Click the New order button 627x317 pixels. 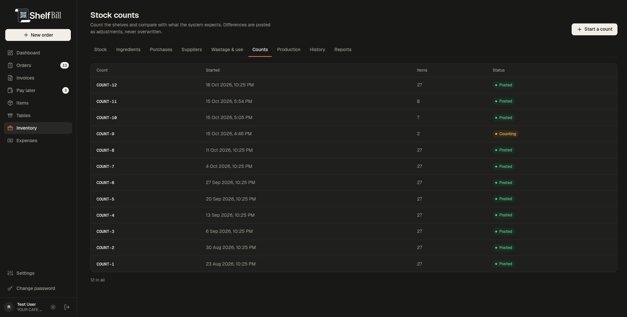(x=38, y=35)
